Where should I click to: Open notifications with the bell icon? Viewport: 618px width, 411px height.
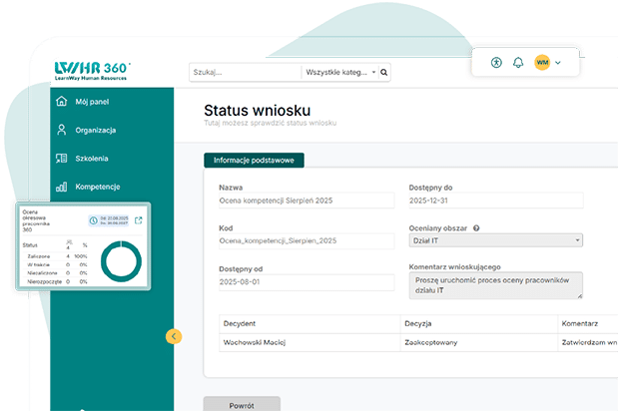(x=518, y=62)
